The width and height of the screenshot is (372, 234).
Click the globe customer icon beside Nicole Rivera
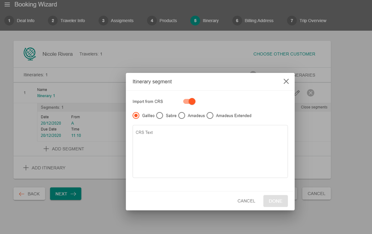[x=30, y=54]
